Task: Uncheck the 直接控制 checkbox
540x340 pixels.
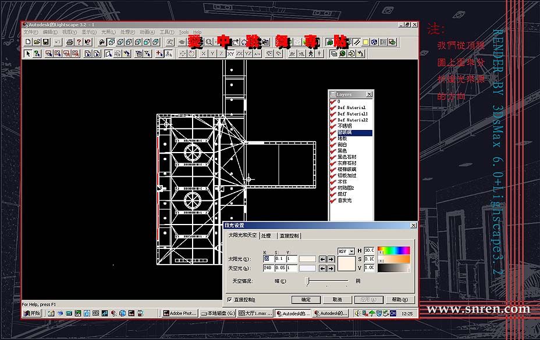Action: [x=230, y=300]
